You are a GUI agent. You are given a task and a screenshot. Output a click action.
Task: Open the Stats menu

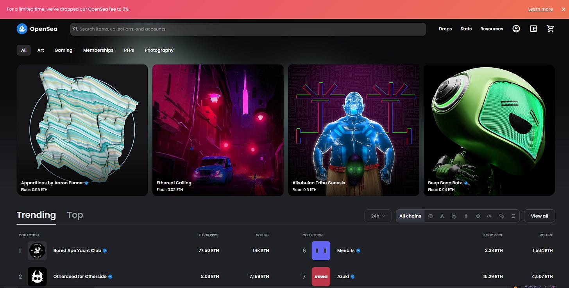point(466,29)
